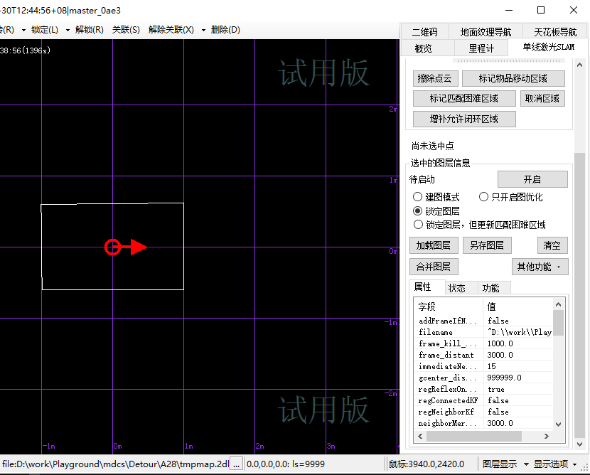Image resolution: width=590 pixels, height=475 pixels.
Task: Select 只开启图优化 radio option
Action: point(484,197)
